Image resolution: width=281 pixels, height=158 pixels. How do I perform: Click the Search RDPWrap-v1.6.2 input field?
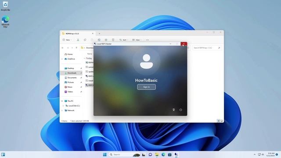(207, 48)
